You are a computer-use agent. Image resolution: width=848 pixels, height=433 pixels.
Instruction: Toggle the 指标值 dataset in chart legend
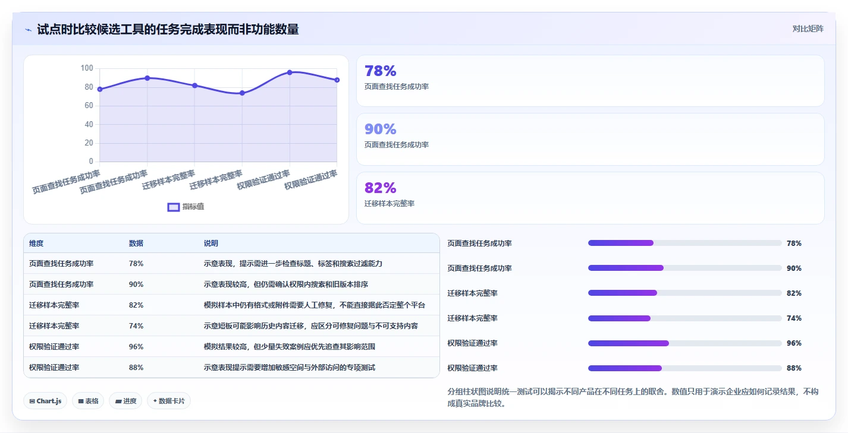point(186,207)
